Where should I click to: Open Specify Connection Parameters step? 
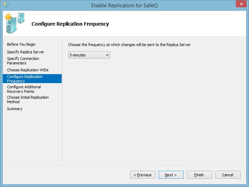(23, 61)
